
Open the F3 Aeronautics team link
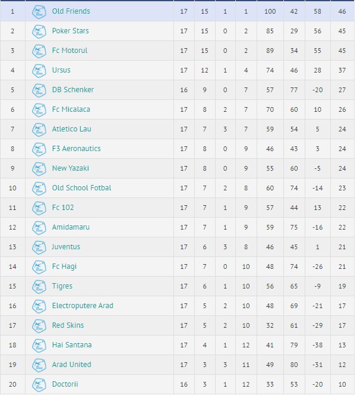(x=76, y=149)
